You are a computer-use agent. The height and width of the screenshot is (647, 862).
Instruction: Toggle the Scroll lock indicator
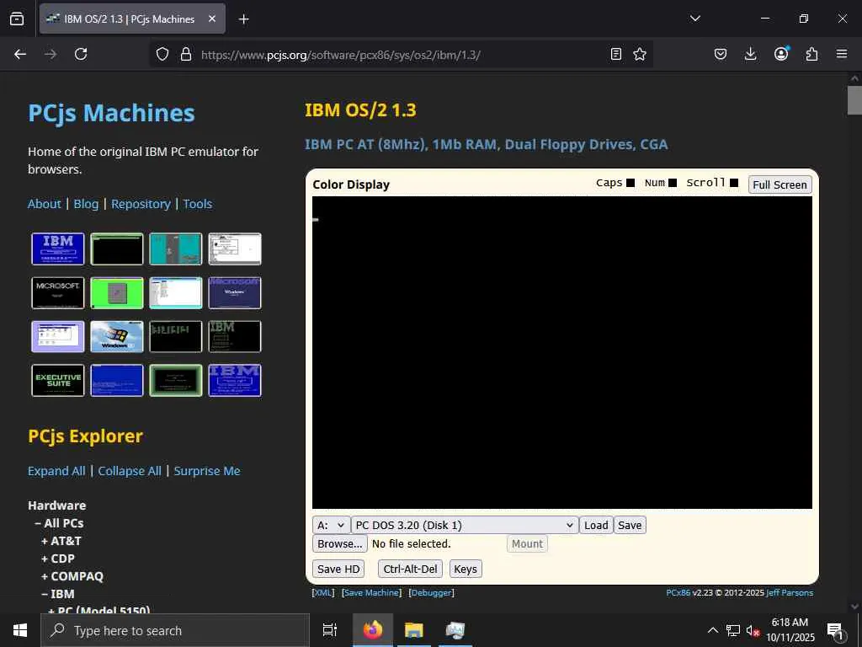pos(734,183)
